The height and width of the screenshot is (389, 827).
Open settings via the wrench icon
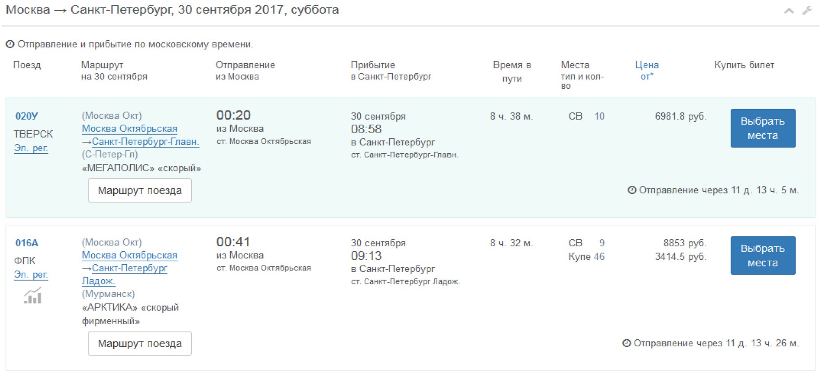[807, 10]
